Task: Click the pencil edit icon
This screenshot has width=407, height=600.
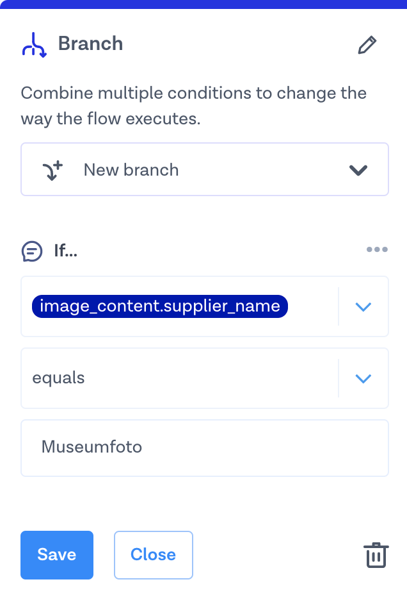Action: click(367, 45)
